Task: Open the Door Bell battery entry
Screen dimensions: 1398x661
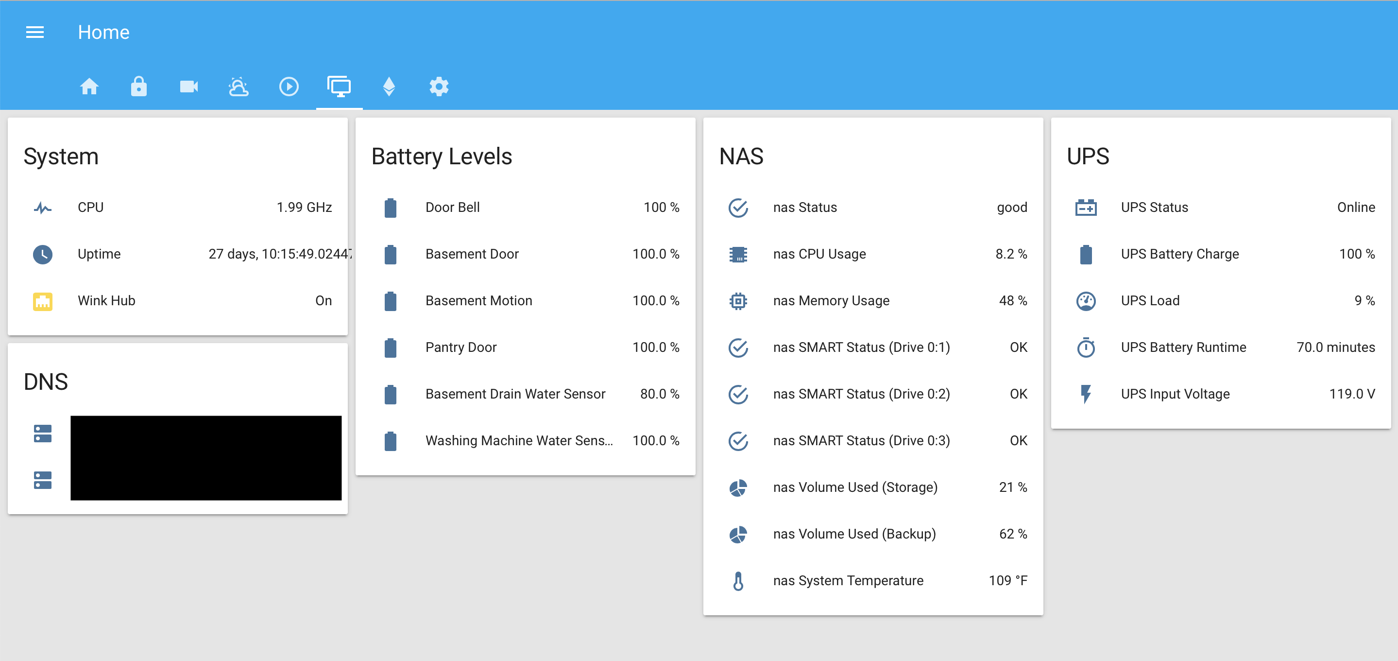Action: pos(452,208)
